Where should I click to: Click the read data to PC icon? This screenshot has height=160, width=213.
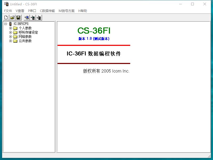27,18
